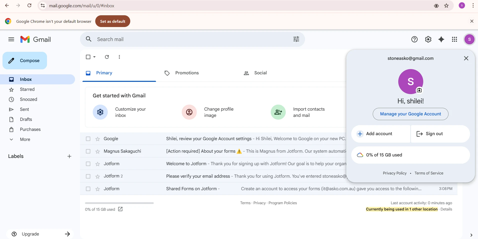Tick checkbox for Welcome to Jotform email
The image size is (478, 239).
88,164
